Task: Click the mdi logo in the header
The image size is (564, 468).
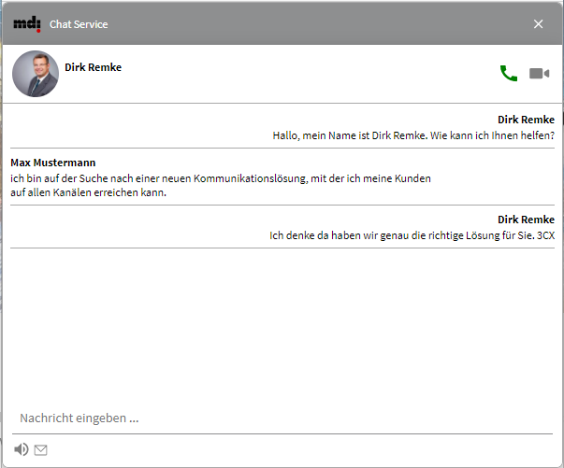Action: [27, 24]
